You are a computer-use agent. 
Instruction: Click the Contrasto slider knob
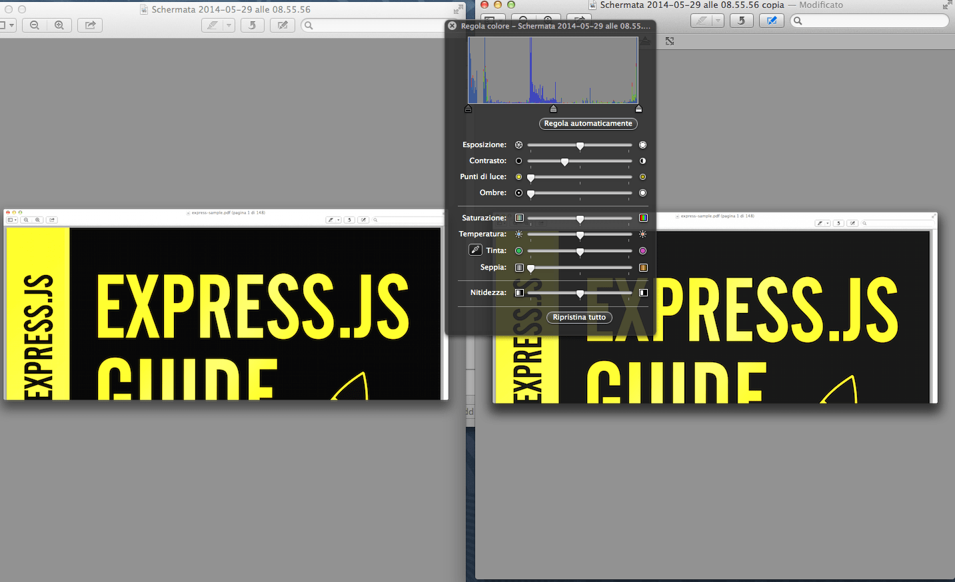tap(564, 161)
